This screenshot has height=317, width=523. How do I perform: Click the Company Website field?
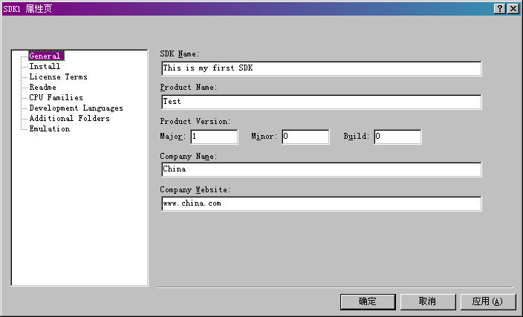(321, 203)
